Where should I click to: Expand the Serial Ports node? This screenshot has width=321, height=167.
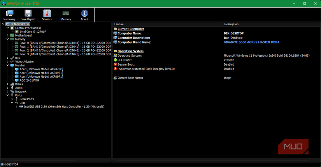coord(12,99)
